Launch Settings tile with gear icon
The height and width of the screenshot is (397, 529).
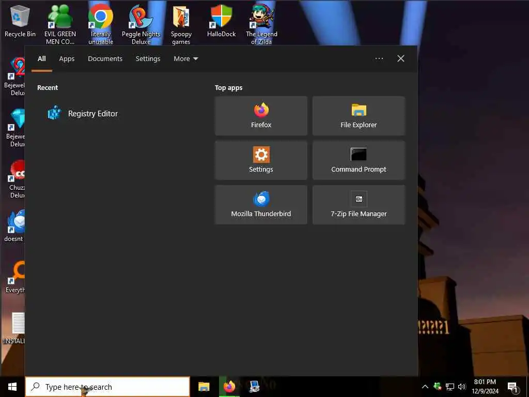click(x=261, y=160)
